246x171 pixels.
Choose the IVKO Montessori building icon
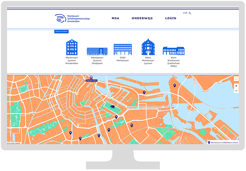tap(123, 50)
